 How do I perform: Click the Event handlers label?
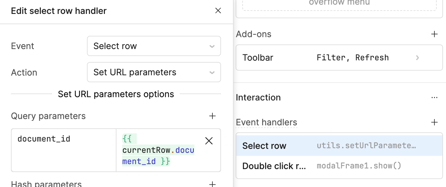click(x=266, y=122)
